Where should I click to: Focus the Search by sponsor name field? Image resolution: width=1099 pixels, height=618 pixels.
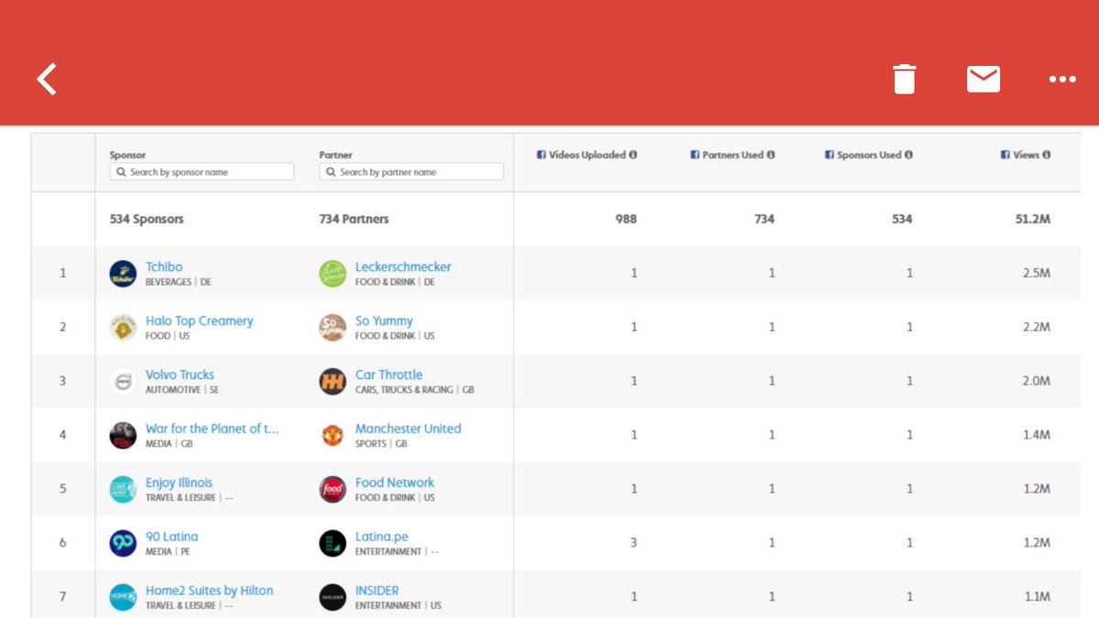coord(201,171)
